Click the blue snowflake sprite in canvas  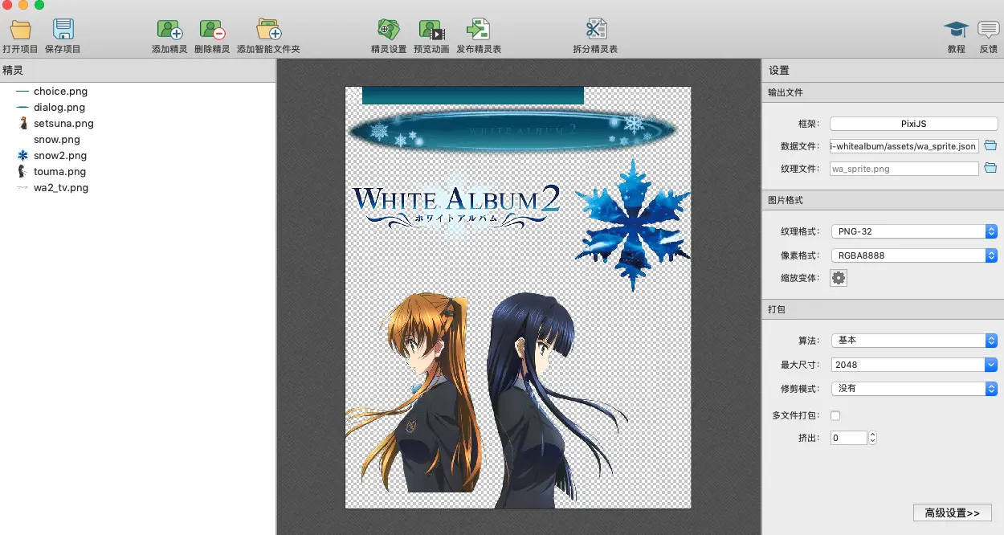pos(633,225)
